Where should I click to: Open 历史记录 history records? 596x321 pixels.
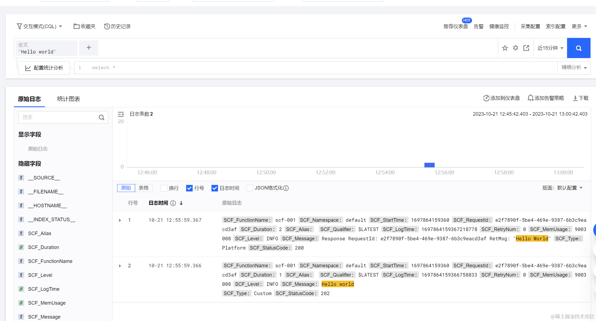tap(117, 26)
